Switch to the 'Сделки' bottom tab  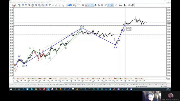[22, 85]
